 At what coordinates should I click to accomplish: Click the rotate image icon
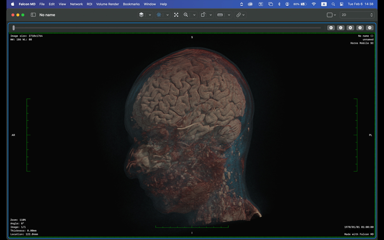(x=203, y=15)
